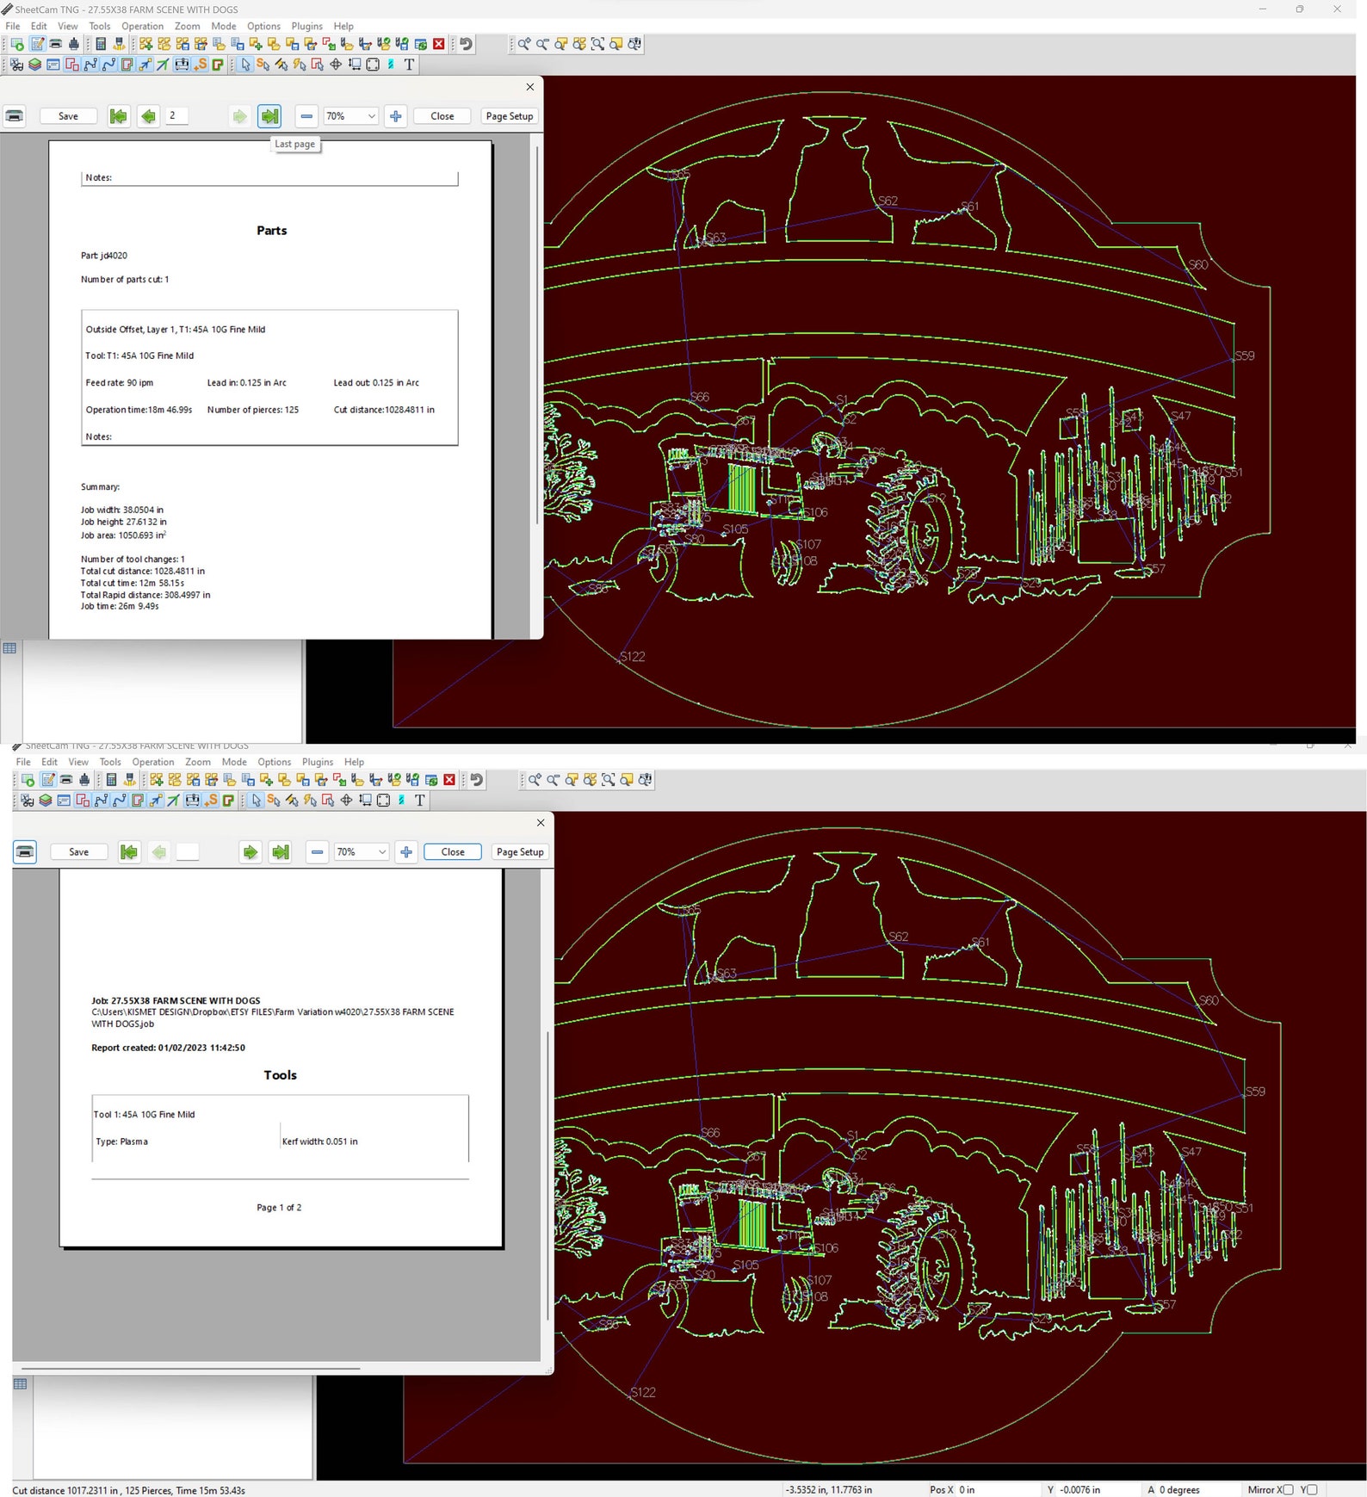Open the Plugins menu in the lower window
1367x1497 pixels.
(318, 762)
